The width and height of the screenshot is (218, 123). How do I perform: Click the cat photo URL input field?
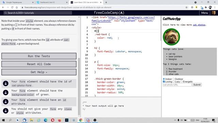coord(177,85)
